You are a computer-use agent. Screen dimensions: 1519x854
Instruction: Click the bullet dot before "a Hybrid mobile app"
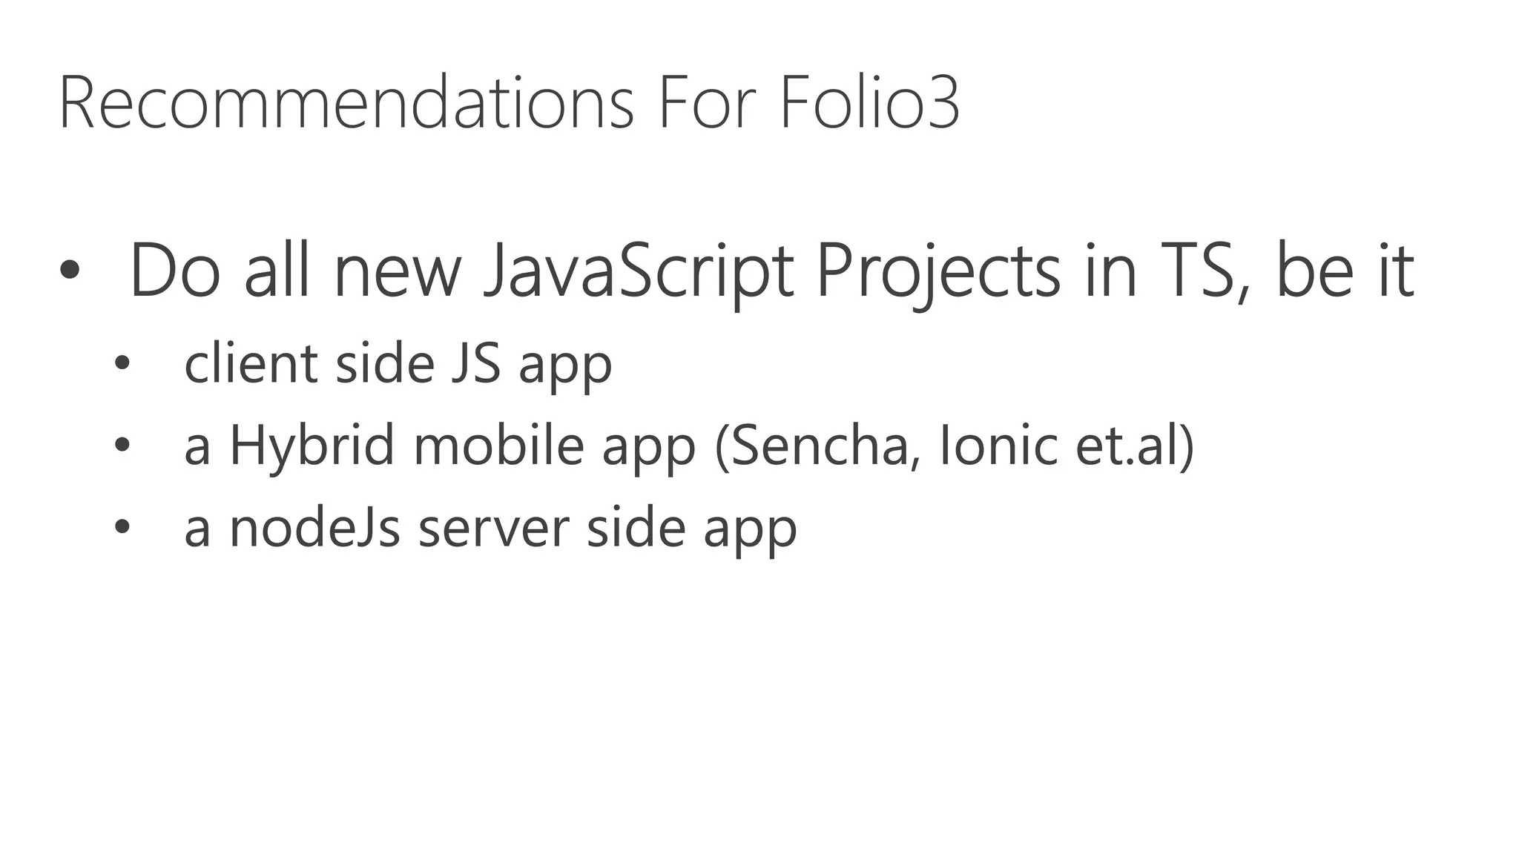click(122, 446)
